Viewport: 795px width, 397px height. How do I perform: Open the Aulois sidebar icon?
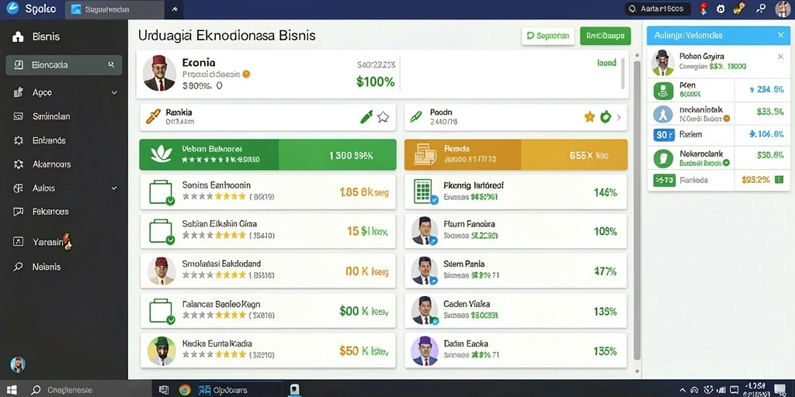point(19,188)
